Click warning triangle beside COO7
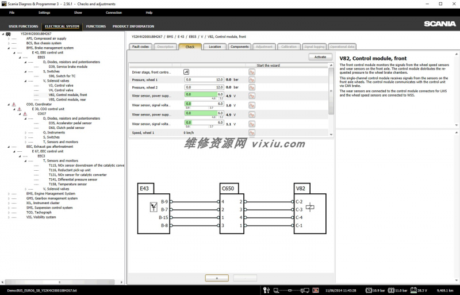The image size is (460, 295). [25, 114]
